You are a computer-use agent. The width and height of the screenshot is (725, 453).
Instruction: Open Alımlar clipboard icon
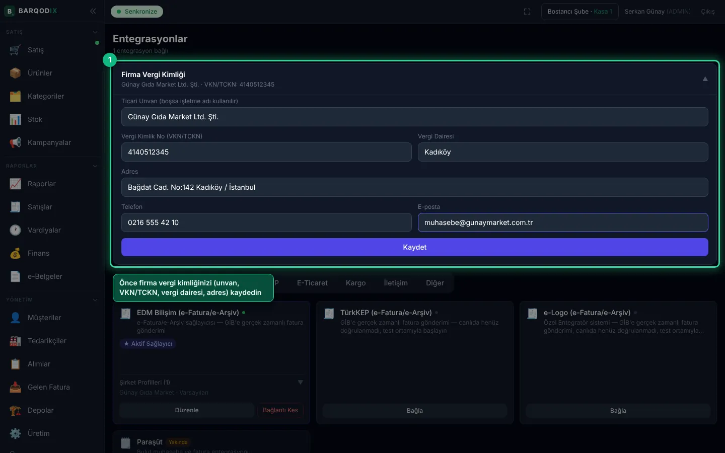[x=16, y=364]
